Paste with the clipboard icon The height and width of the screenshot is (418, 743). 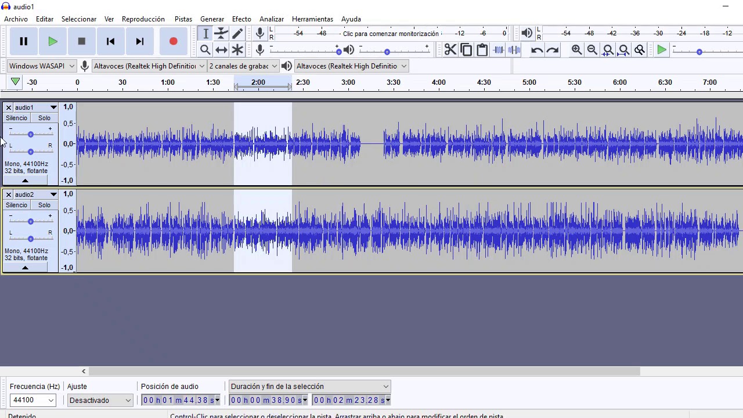(x=482, y=50)
